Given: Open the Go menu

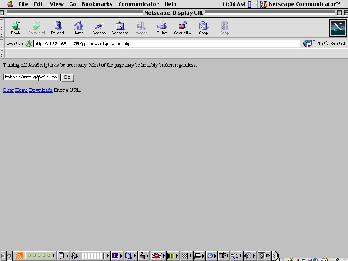Looking at the screenshot, I should pyautogui.click(x=73, y=4).
